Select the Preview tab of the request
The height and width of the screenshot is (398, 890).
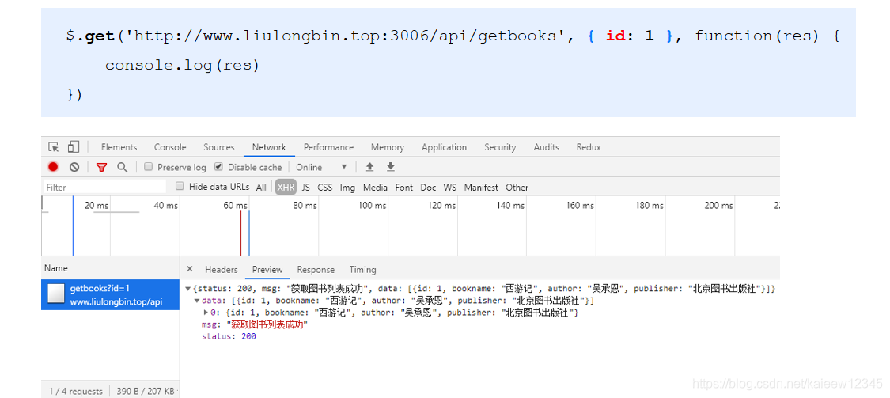tap(267, 270)
